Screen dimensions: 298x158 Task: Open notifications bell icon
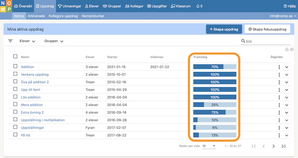click(x=199, y=6)
